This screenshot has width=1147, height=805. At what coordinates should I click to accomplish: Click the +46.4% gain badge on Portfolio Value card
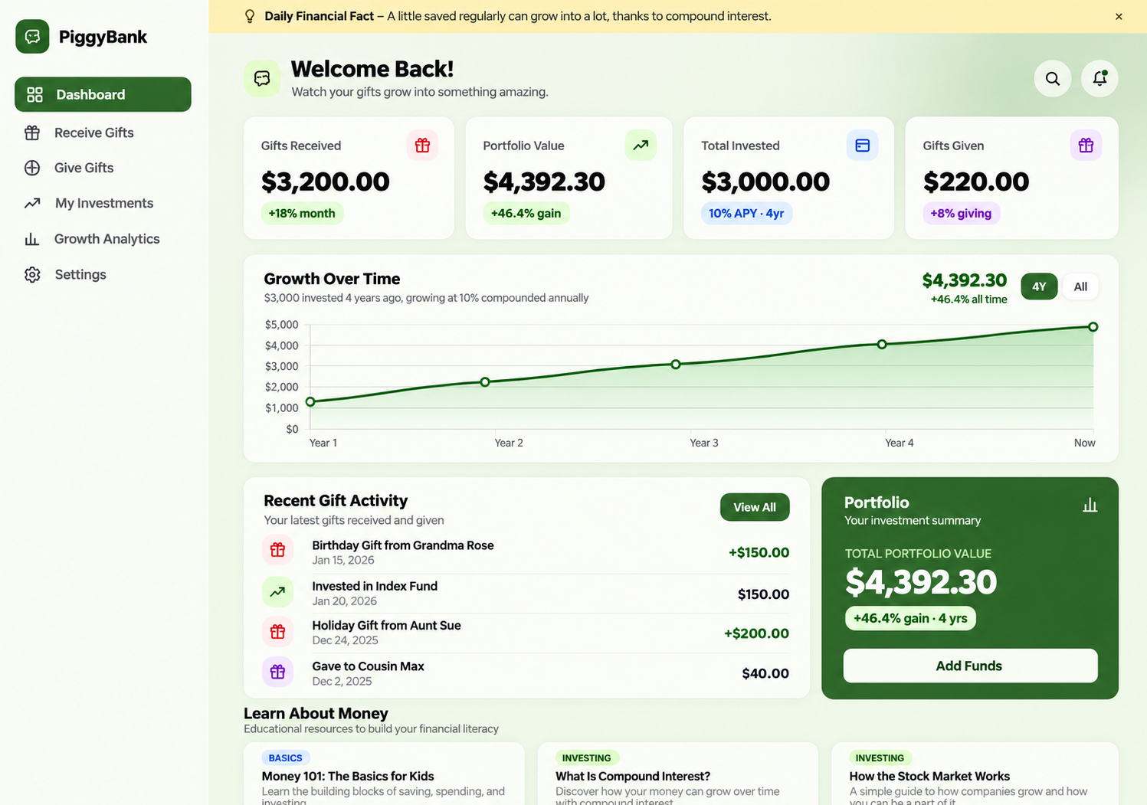526,214
